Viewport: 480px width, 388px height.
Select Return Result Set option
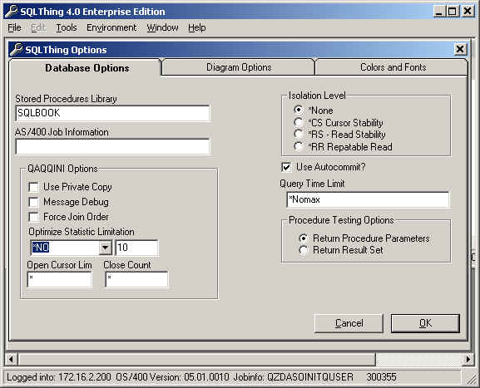(303, 250)
